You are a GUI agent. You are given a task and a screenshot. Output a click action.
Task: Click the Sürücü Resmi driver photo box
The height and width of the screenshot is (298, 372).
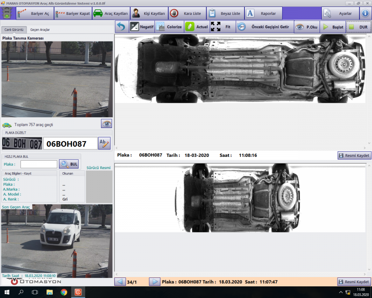click(99, 187)
